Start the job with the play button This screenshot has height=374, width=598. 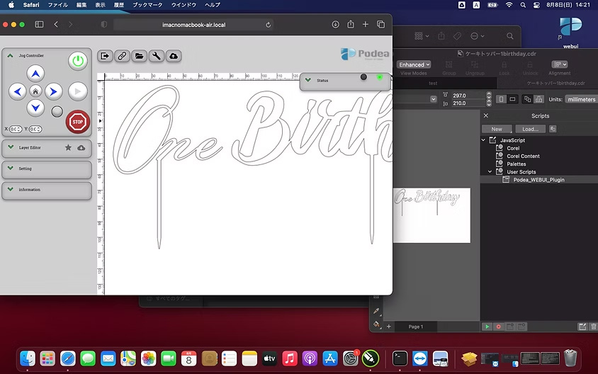pos(78,91)
